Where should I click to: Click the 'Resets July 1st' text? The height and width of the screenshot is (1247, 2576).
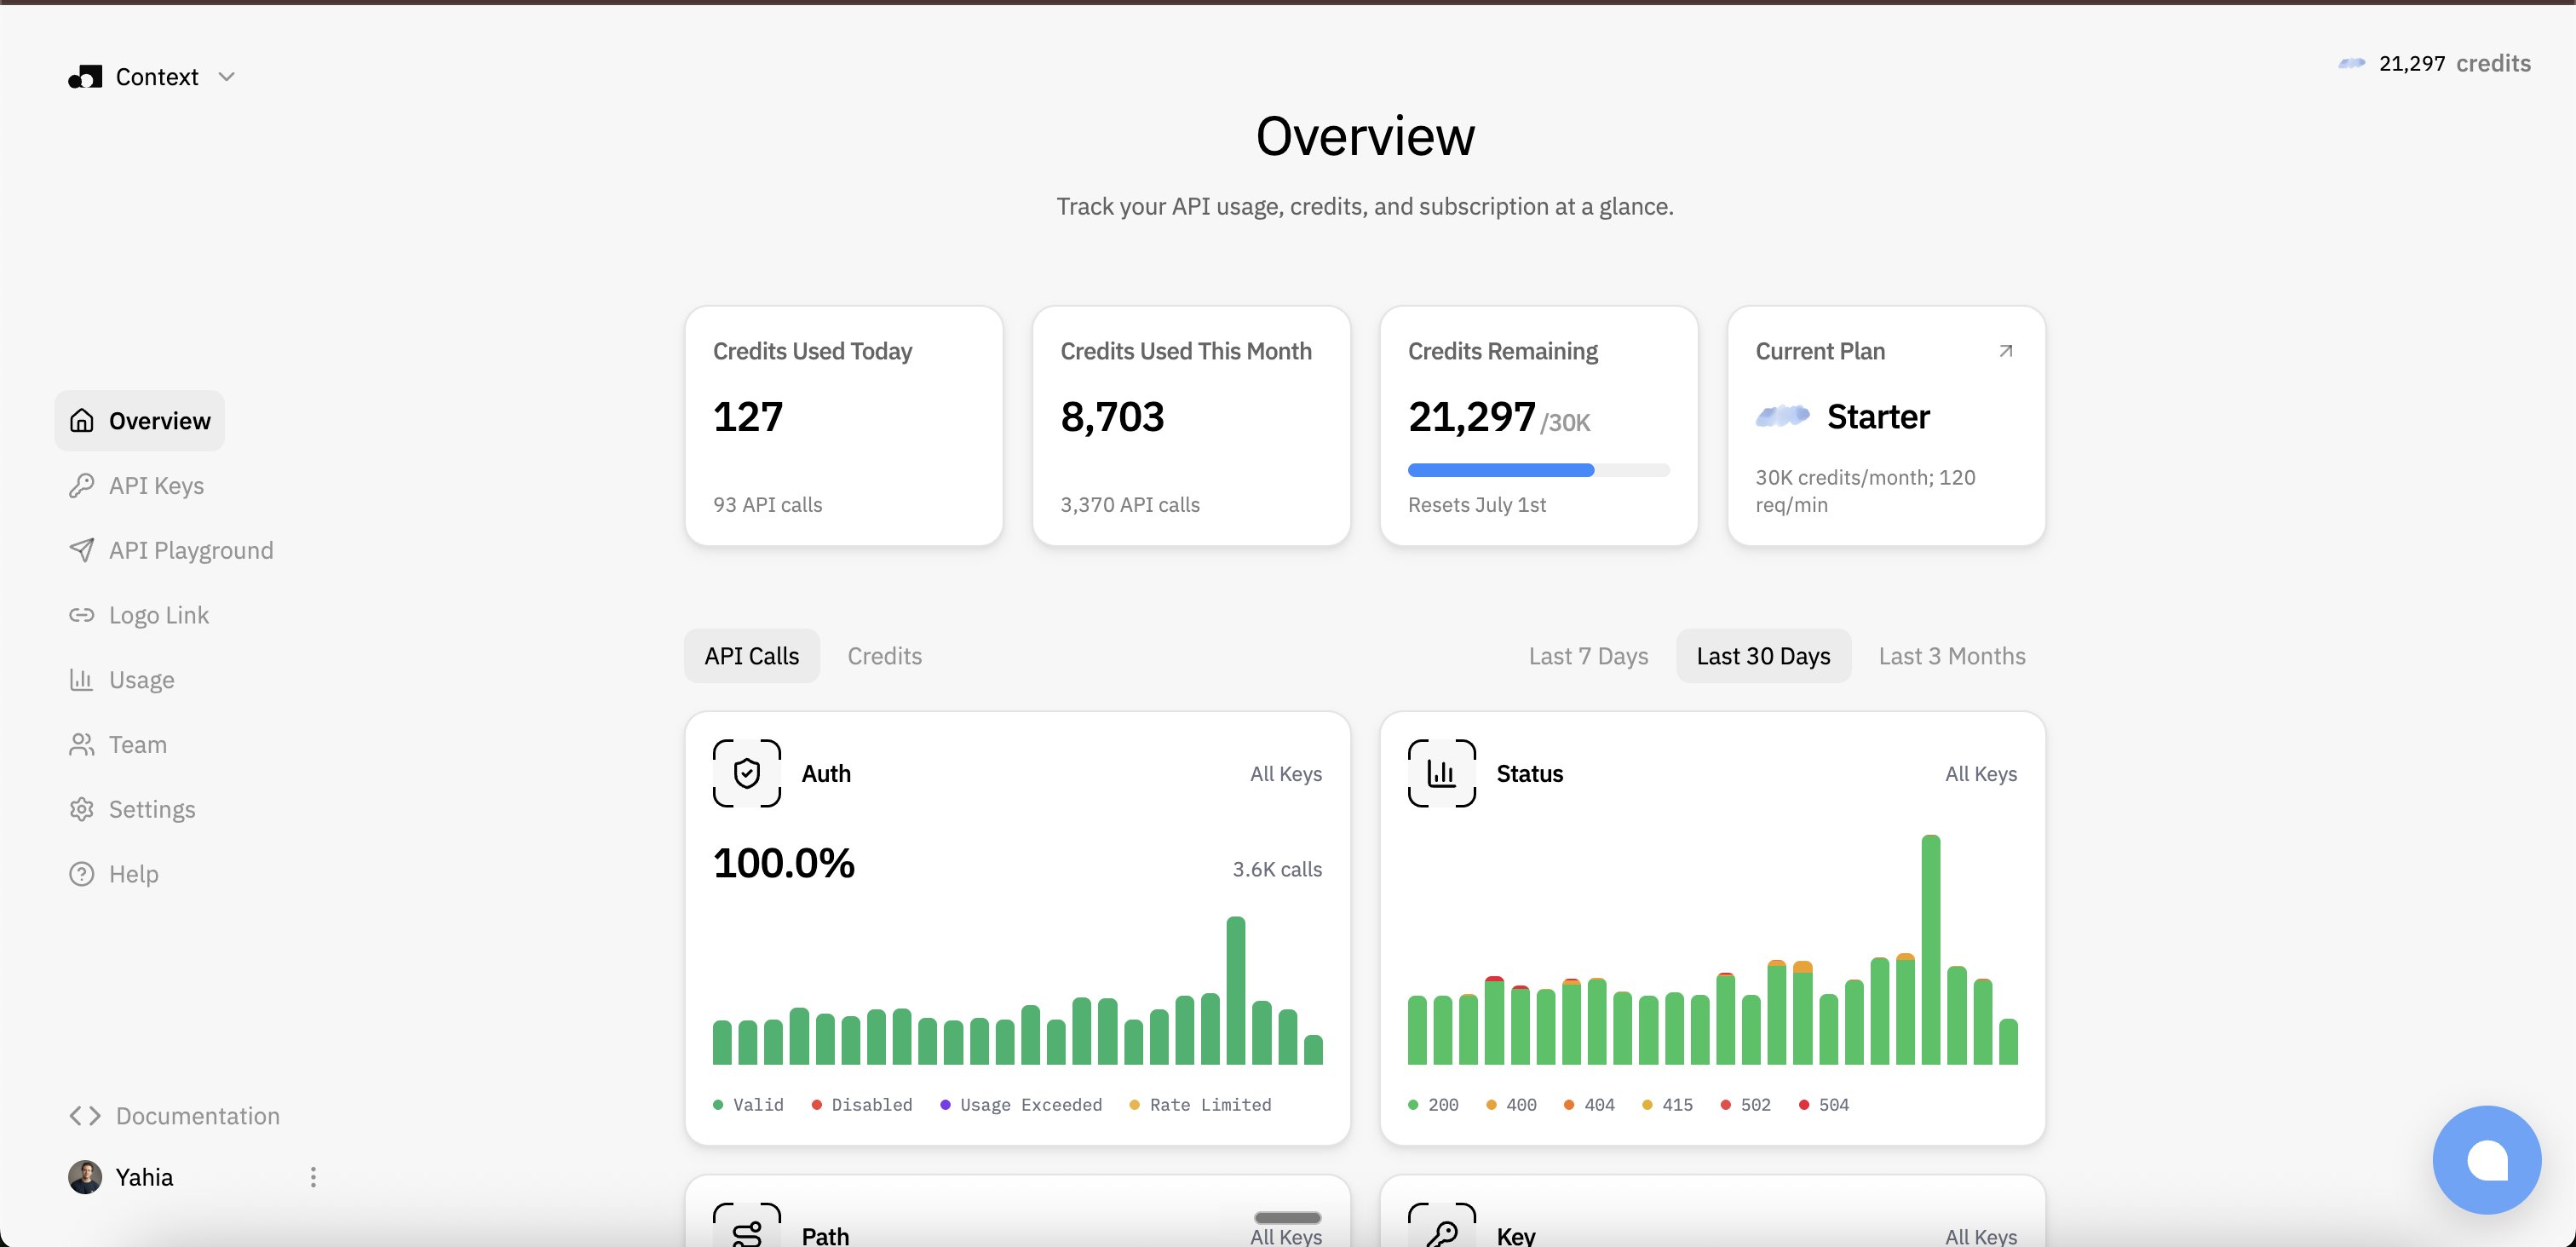click(x=1477, y=505)
